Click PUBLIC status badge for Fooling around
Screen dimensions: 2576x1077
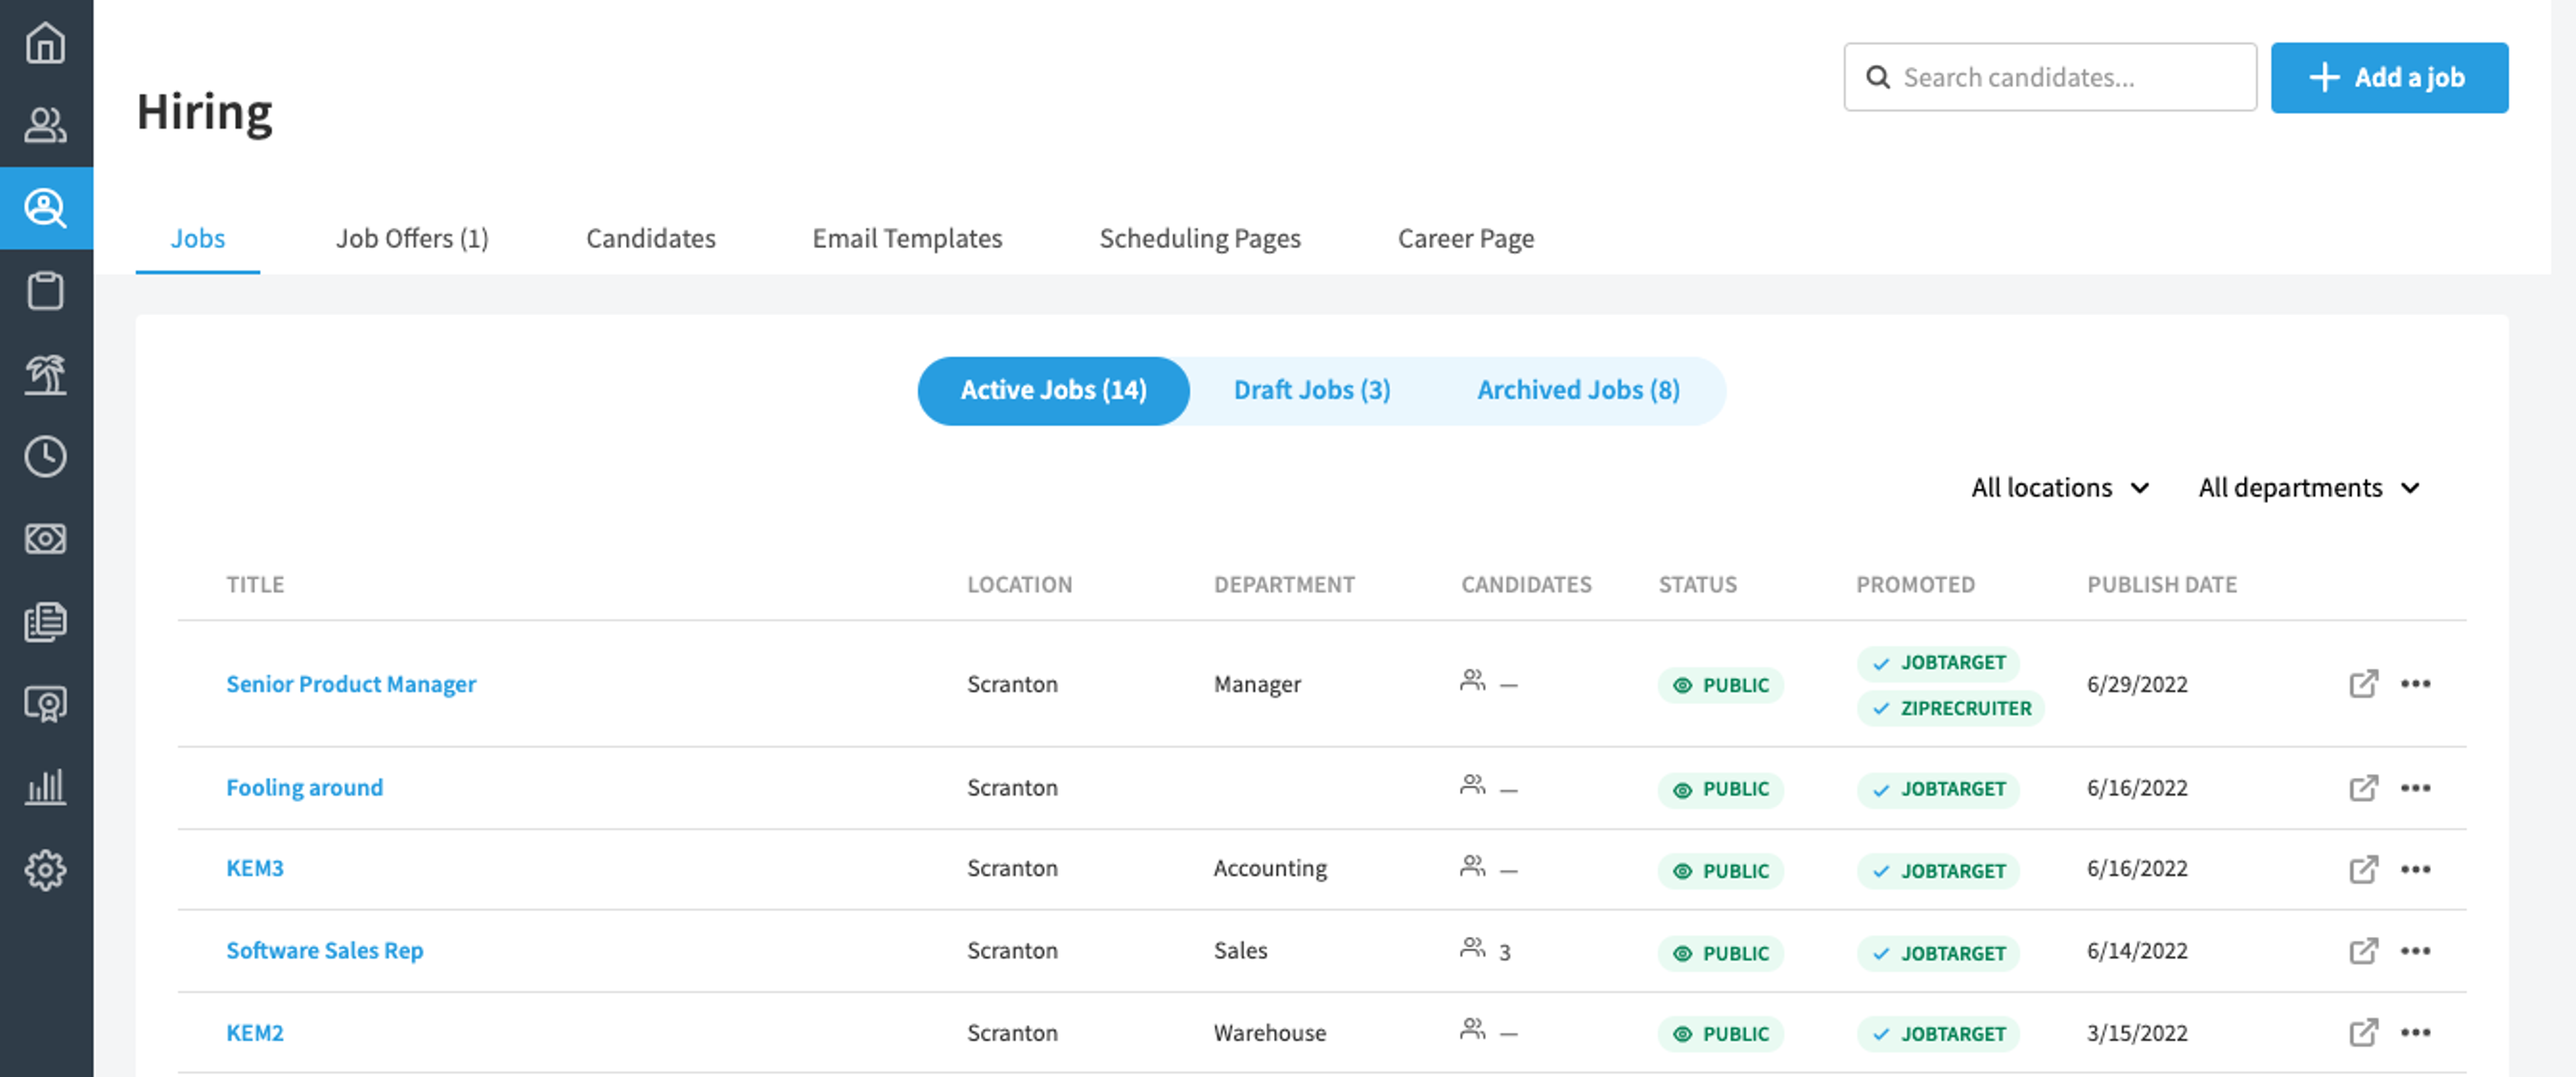click(x=1720, y=789)
